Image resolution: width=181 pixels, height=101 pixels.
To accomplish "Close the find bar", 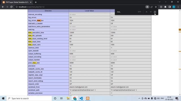I will click(x=155, y=12).
